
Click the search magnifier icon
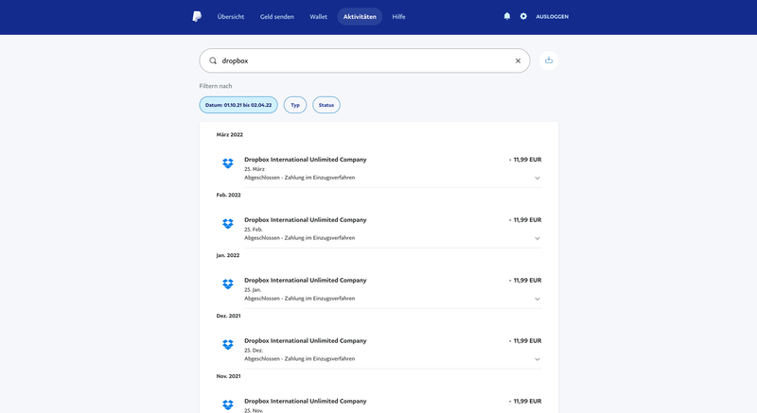213,60
